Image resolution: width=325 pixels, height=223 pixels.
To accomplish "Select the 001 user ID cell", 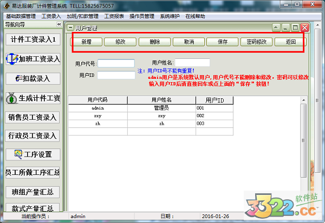I will coord(214,108).
